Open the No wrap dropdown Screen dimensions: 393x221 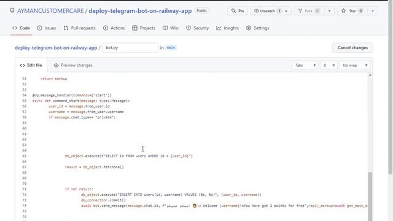(x=355, y=65)
